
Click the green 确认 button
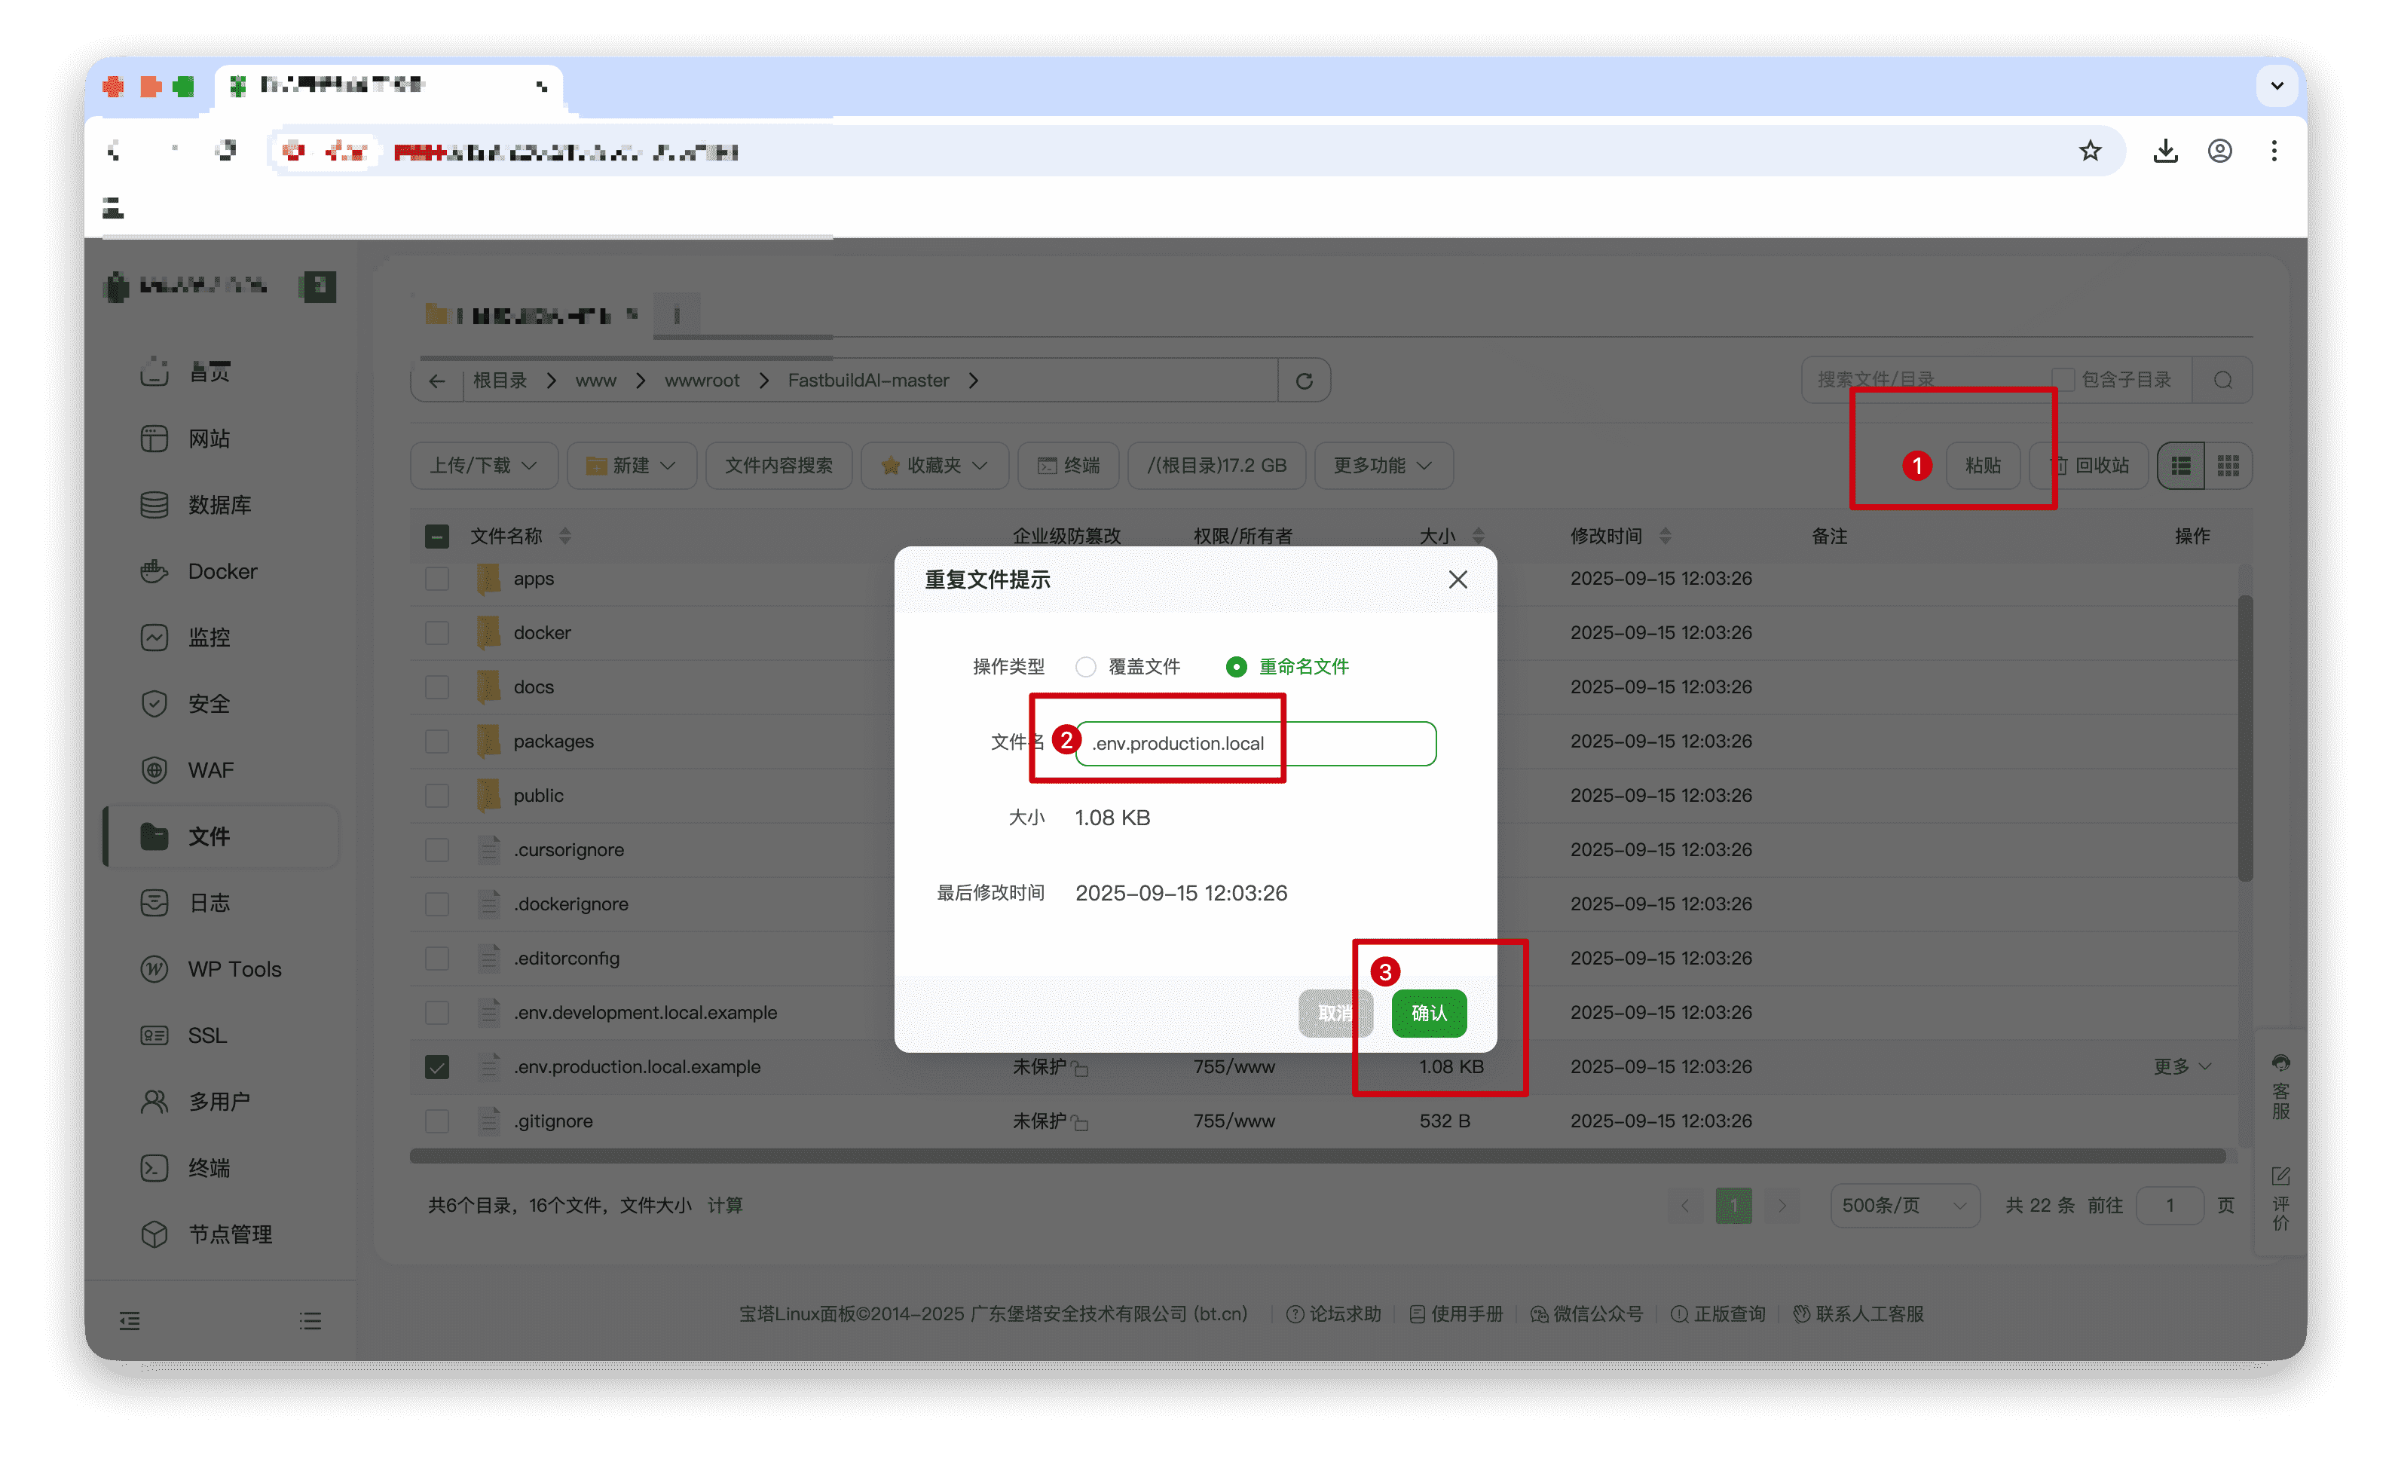pyautogui.click(x=1428, y=1013)
